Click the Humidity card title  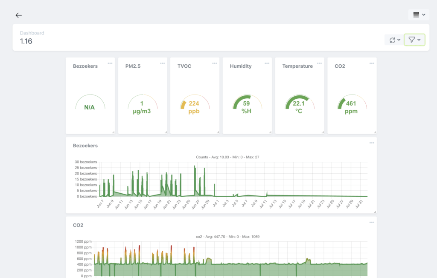pyautogui.click(x=241, y=66)
